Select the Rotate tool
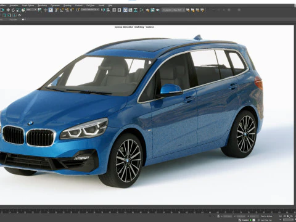The height and width of the screenshot is (222, 296). 13,10
